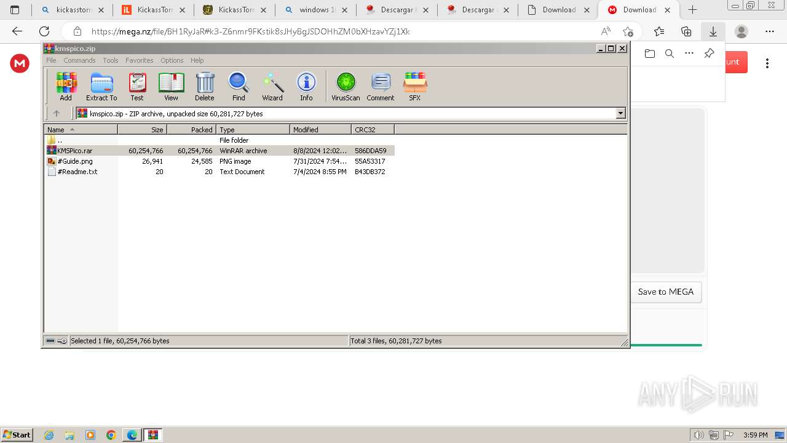Toggle Read aloud in address bar
This screenshot has width=787, height=443.
pos(606,31)
